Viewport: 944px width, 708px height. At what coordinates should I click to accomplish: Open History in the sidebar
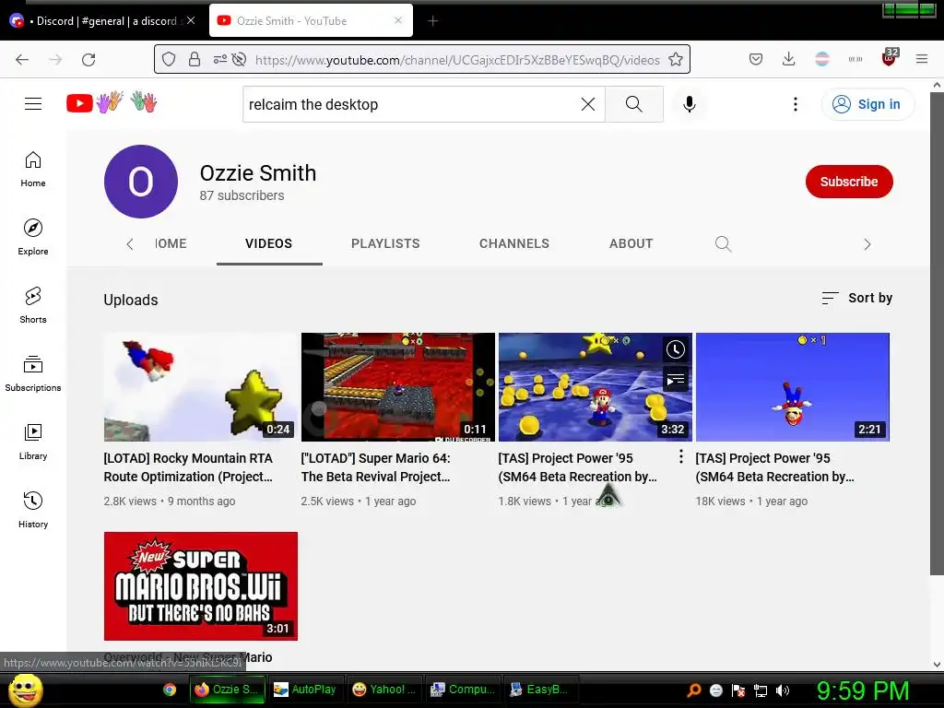[x=33, y=510]
